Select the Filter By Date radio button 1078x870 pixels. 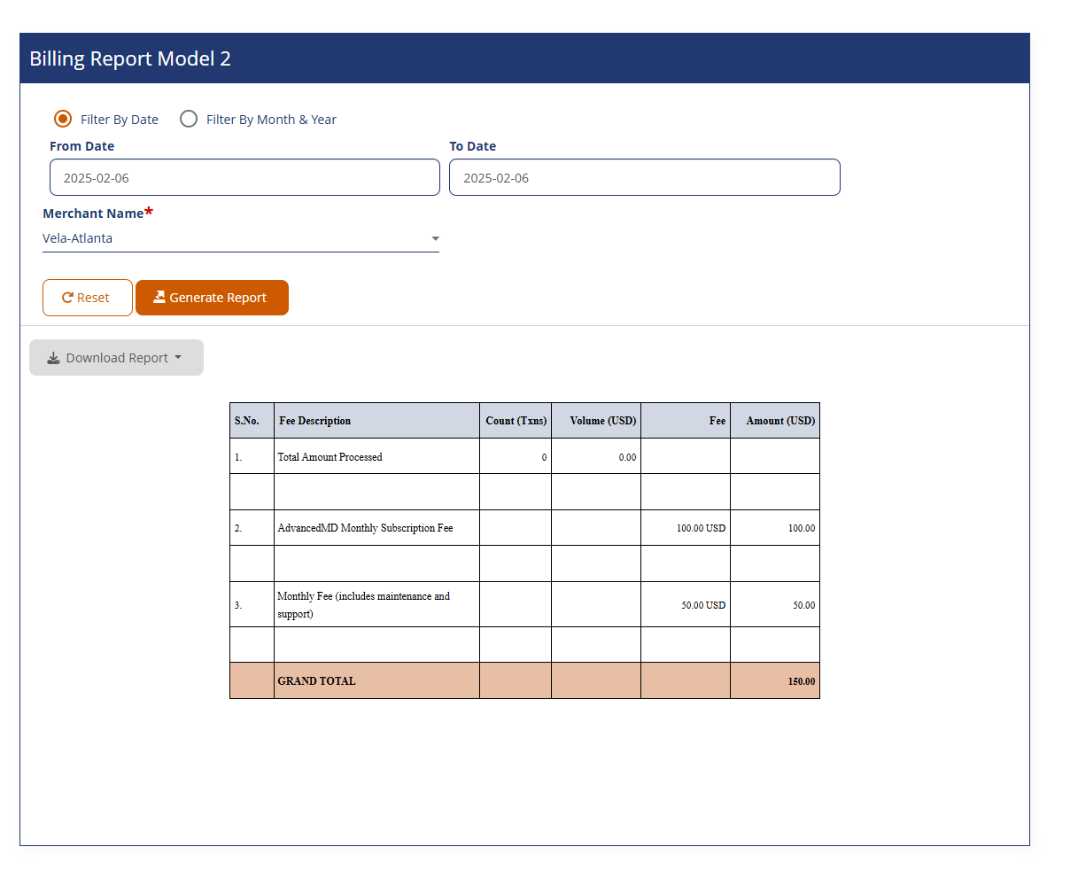pos(63,118)
